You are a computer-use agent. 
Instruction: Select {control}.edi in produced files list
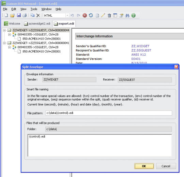pyautogui.click(x=37, y=136)
